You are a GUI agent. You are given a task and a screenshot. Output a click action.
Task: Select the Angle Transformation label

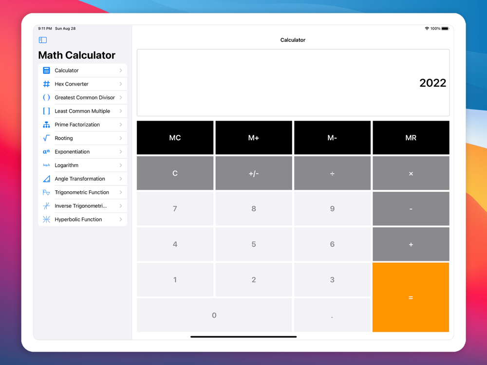point(80,179)
